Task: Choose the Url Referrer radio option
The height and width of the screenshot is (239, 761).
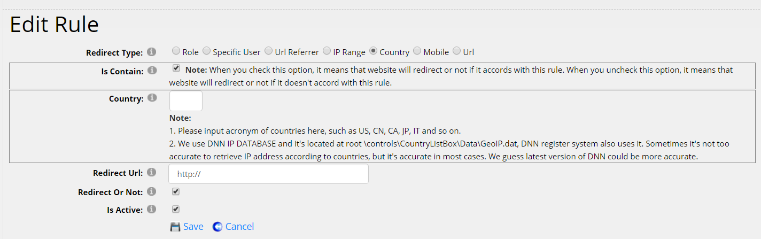Action: point(268,51)
